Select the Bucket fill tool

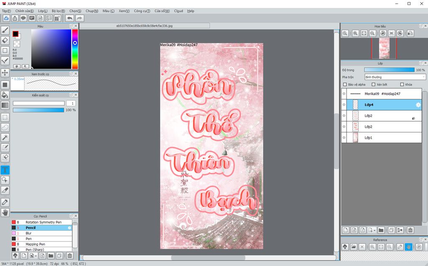5,95
